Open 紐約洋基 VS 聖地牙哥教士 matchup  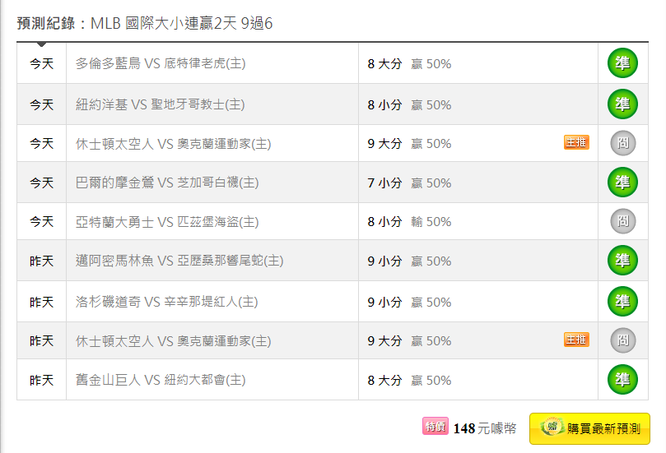[161, 104]
